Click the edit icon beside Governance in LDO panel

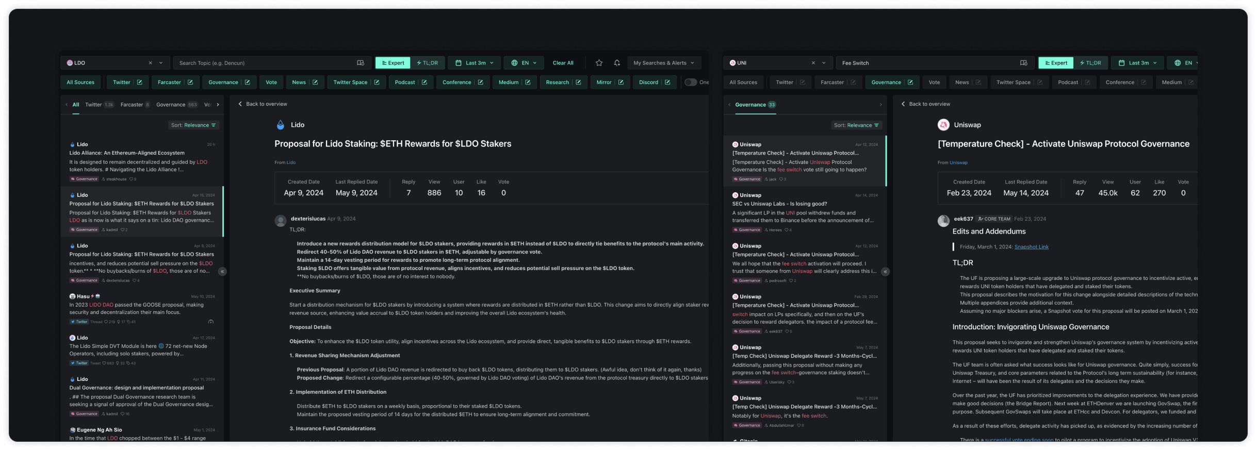pyautogui.click(x=248, y=82)
